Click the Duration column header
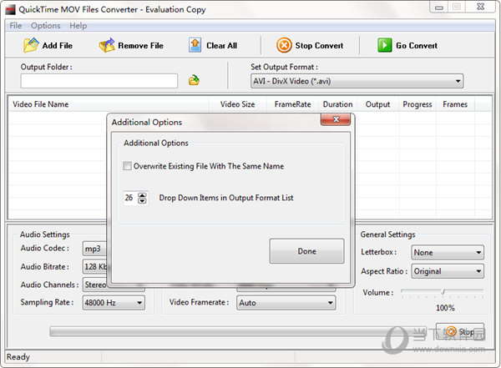 pos(337,104)
